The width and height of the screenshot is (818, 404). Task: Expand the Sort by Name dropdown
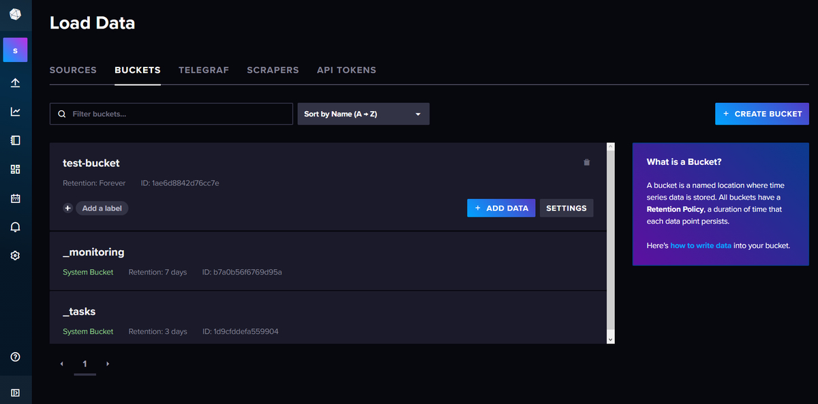tap(363, 114)
